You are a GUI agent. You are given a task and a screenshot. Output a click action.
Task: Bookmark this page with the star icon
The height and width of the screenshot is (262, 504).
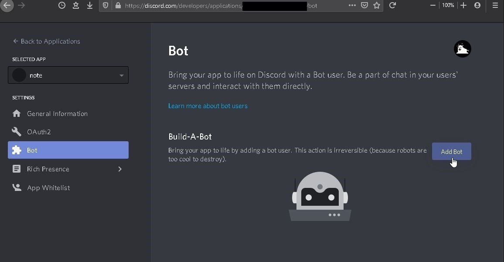(377, 6)
